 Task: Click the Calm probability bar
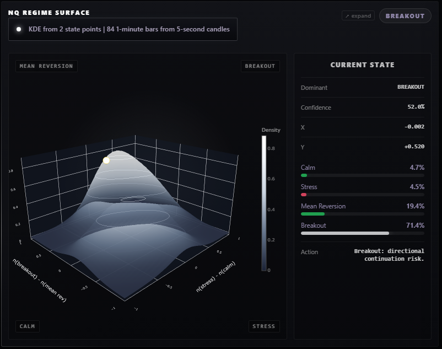(x=363, y=175)
